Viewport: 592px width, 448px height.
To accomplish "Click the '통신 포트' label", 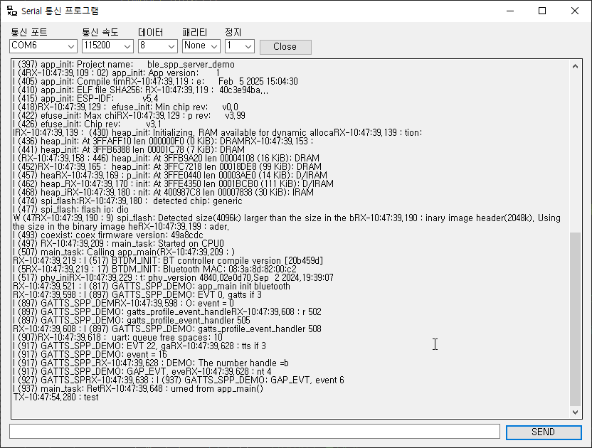I will 29,33.
